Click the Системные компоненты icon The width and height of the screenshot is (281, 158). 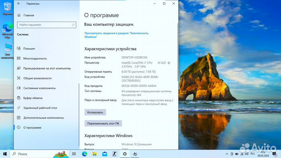pos(19,88)
